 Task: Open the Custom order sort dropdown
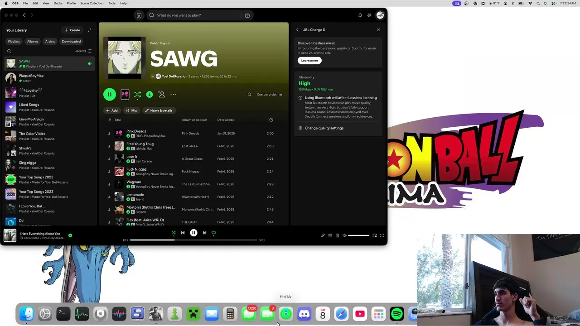pos(270,94)
